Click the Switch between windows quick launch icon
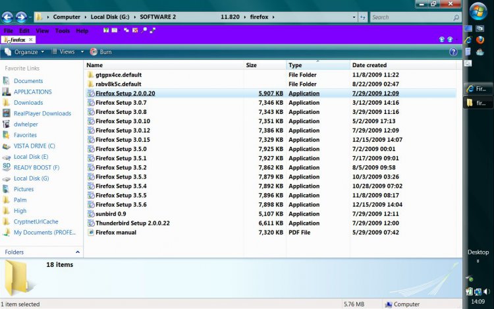 pyautogui.click(x=480, y=28)
